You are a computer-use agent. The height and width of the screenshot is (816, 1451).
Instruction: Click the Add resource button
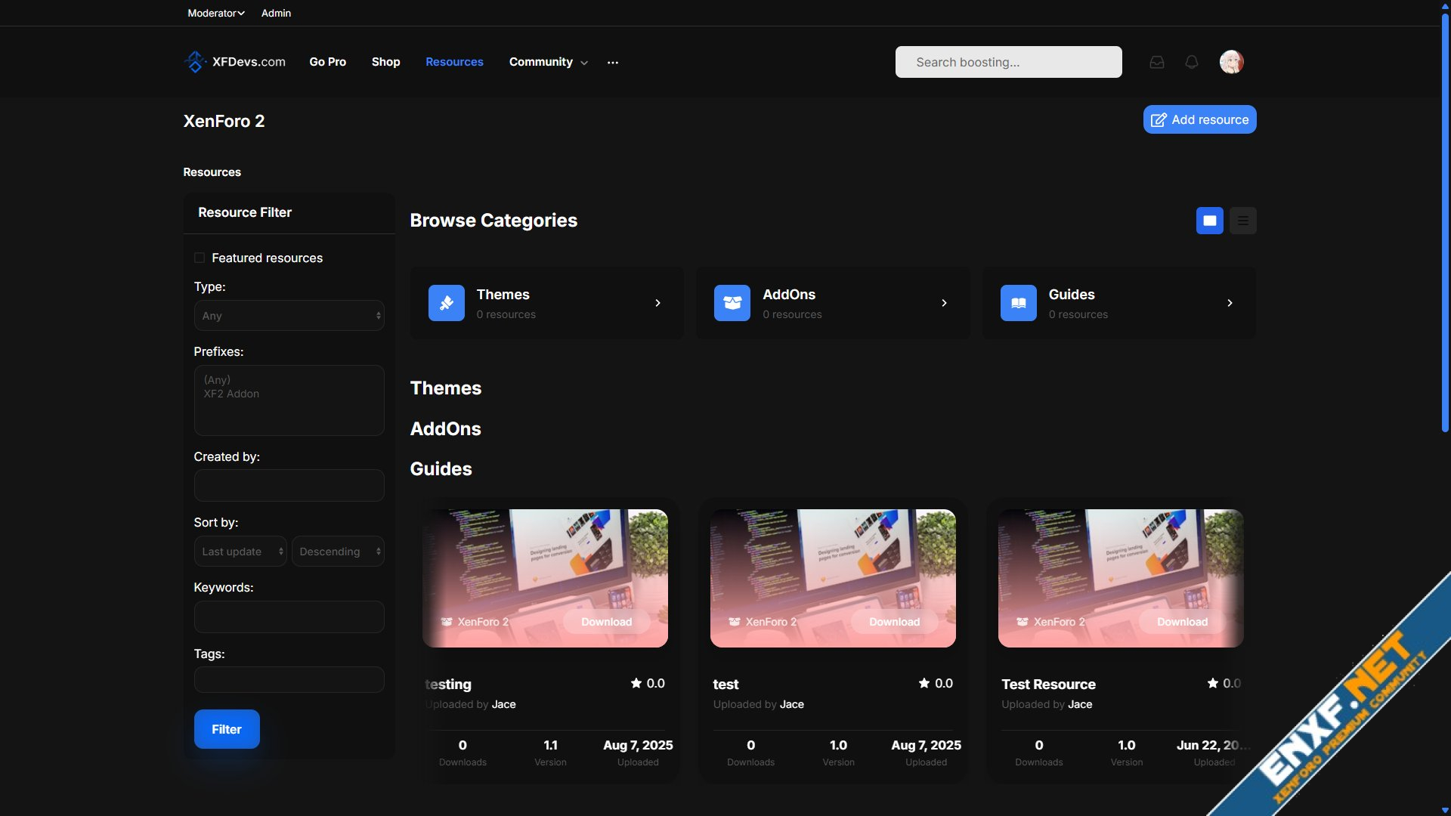tap(1199, 119)
